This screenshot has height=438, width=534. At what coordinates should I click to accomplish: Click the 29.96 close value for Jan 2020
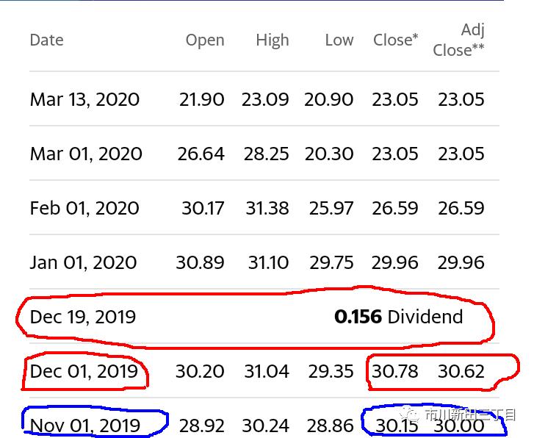coord(395,262)
